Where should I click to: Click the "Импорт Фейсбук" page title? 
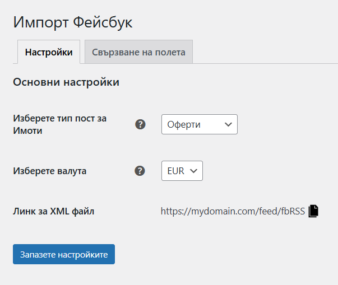73,22
